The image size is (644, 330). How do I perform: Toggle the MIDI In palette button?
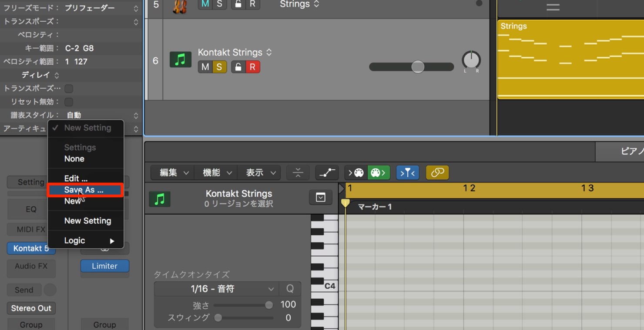pyautogui.click(x=356, y=173)
